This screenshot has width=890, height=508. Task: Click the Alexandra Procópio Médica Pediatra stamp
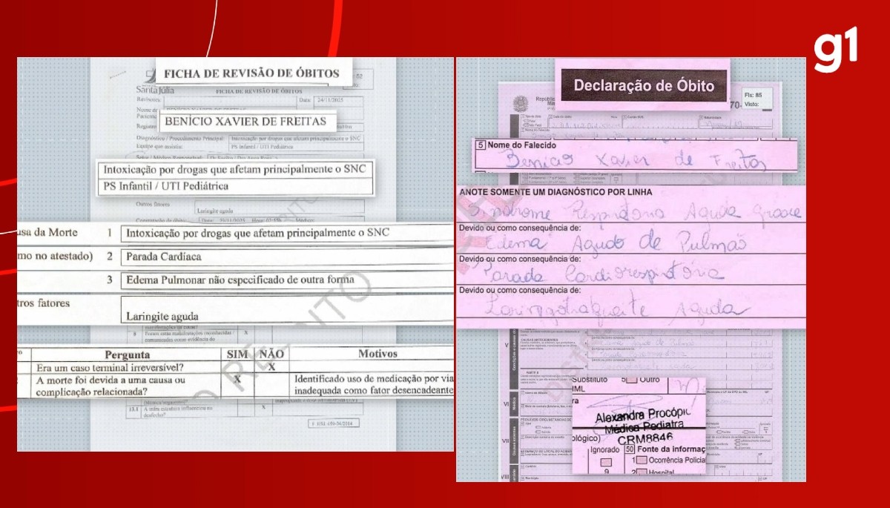click(x=642, y=419)
